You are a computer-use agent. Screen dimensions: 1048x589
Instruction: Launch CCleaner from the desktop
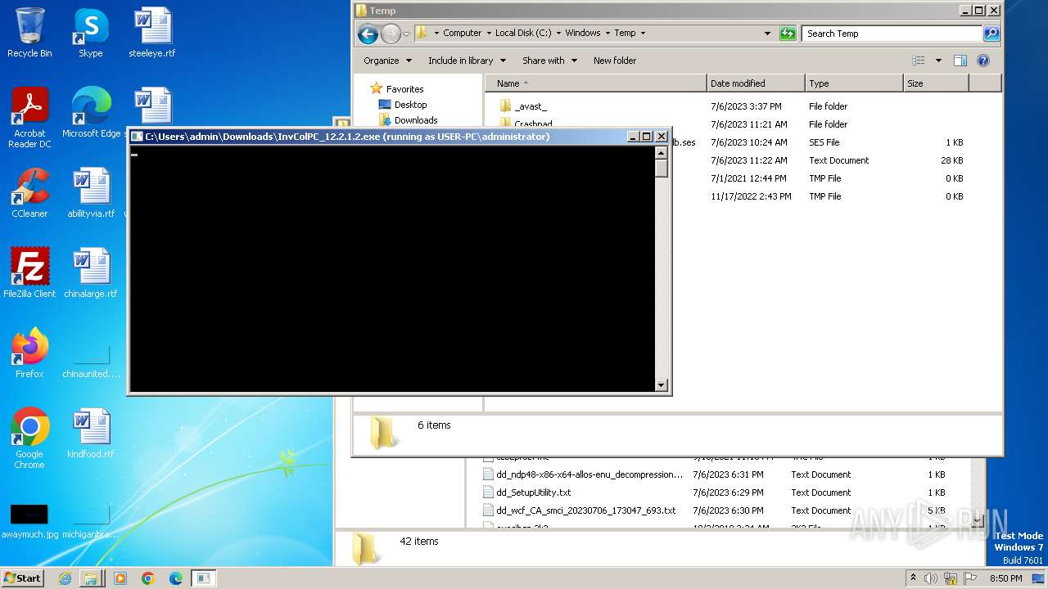(29, 193)
